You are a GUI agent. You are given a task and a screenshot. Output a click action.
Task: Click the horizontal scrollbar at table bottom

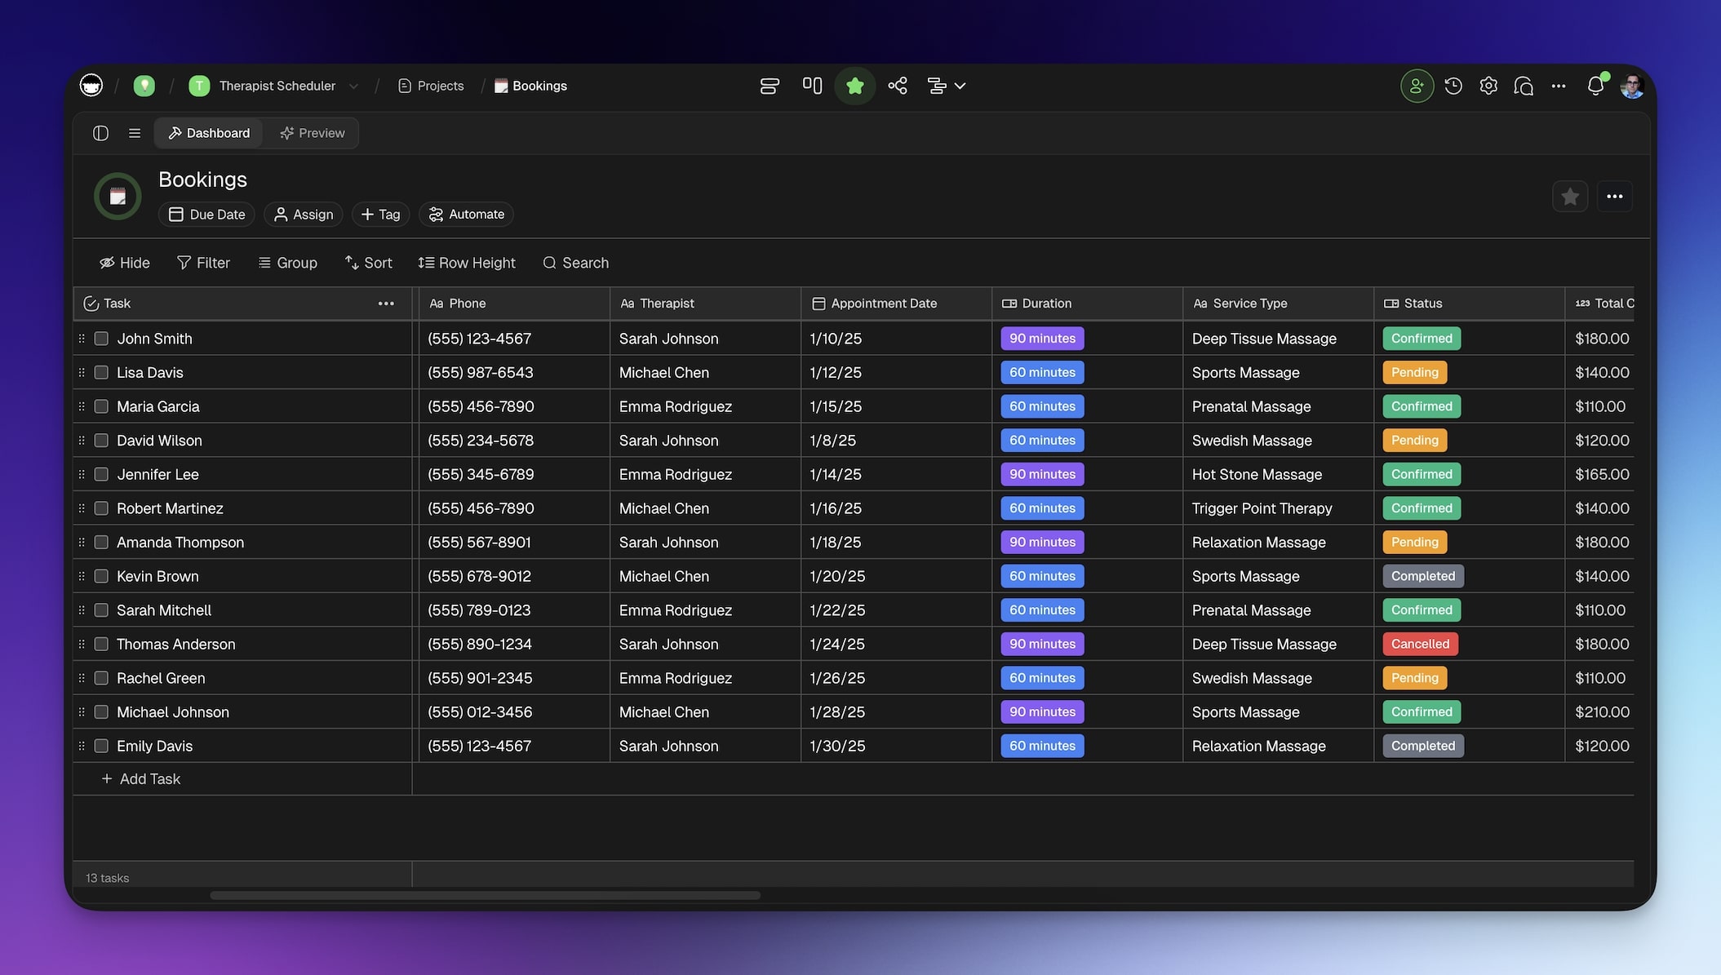pos(485,896)
